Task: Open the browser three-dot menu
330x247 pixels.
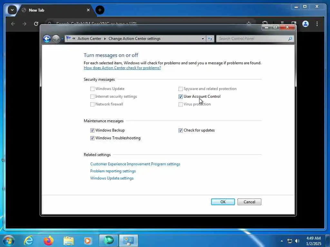Action: (317, 24)
